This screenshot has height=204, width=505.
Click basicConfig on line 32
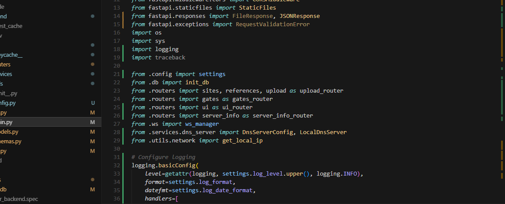tap(177, 165)
